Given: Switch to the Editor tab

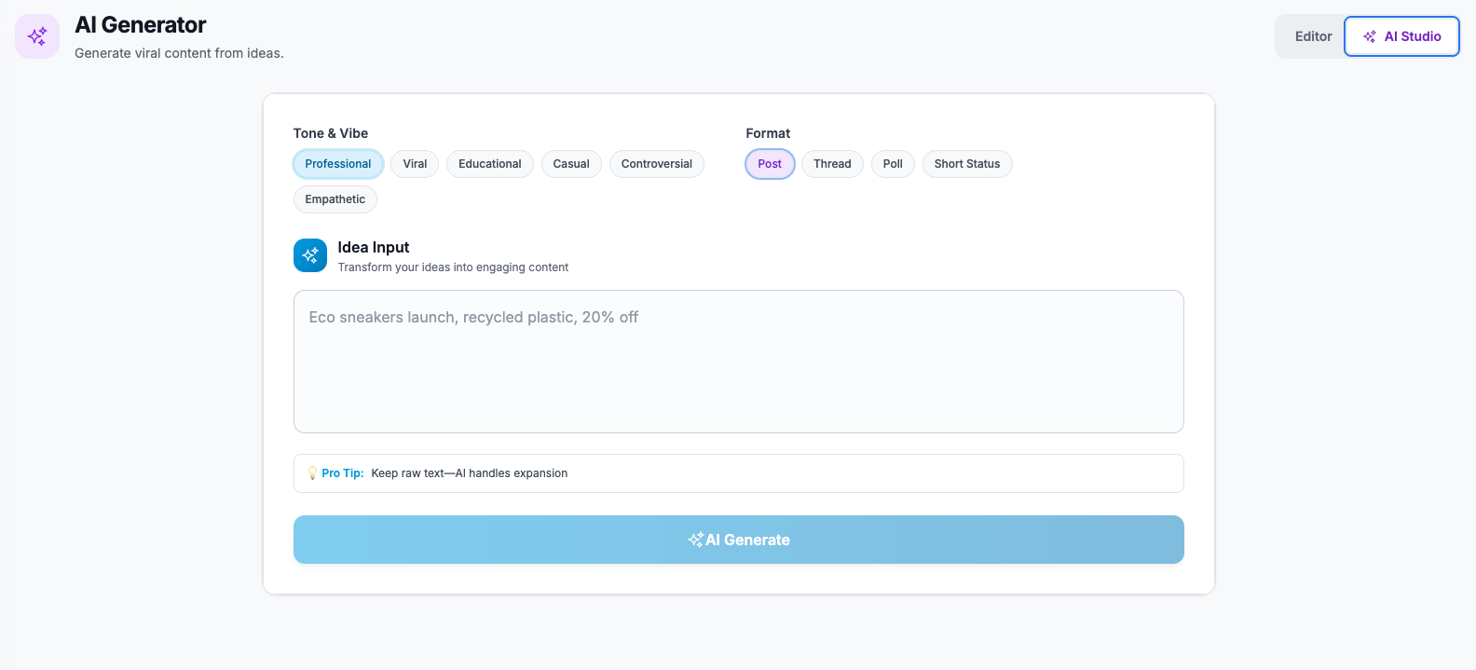Looking at the screenshot, I should (x=1313, y=36).
